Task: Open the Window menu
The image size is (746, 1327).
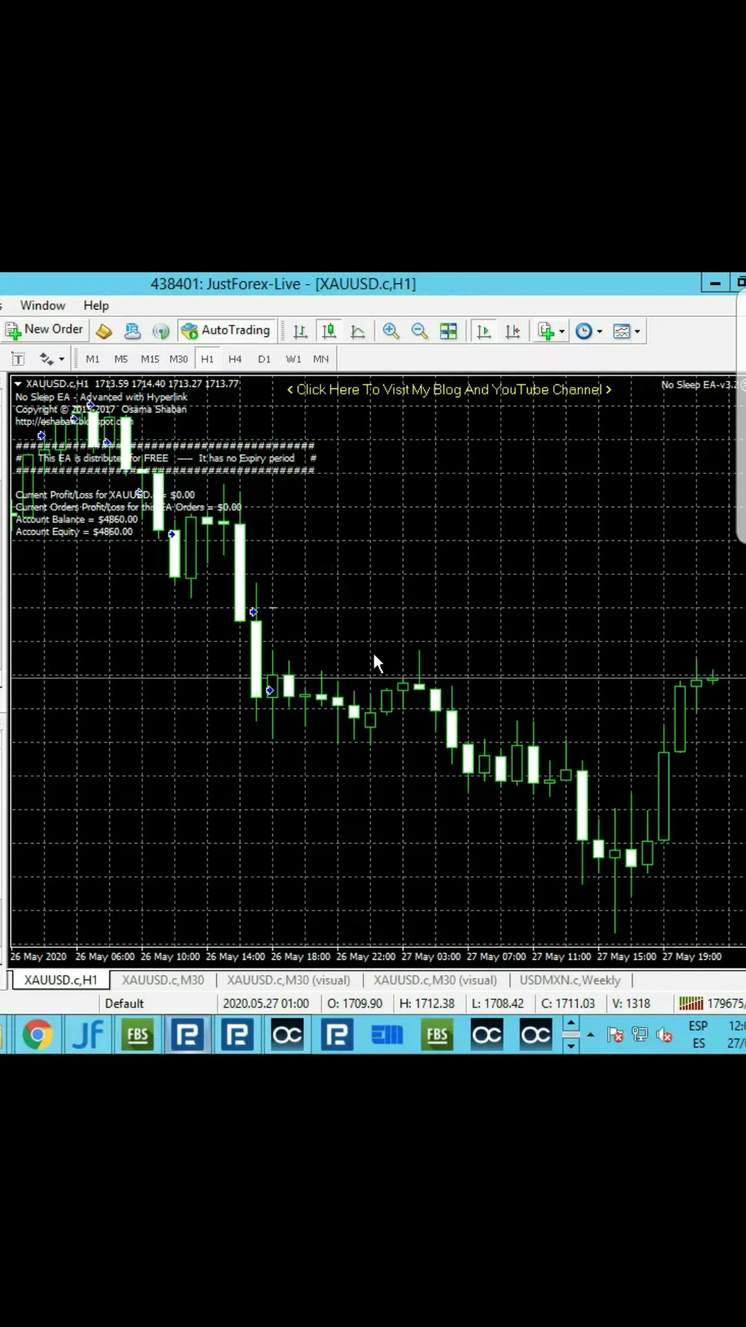Action: [x=43, y=306]
